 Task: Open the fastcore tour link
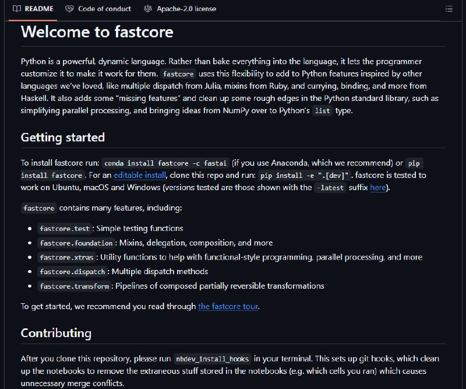pyautogui.click(x=228, y=306)
